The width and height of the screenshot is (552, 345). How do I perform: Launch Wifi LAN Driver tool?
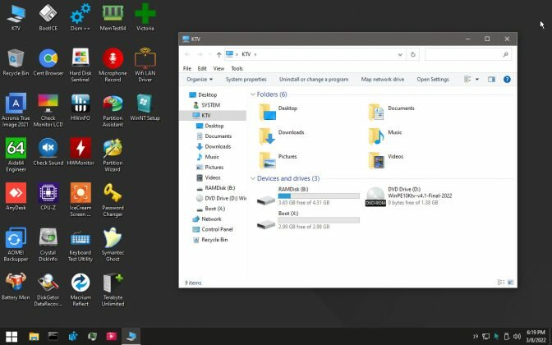145,66
